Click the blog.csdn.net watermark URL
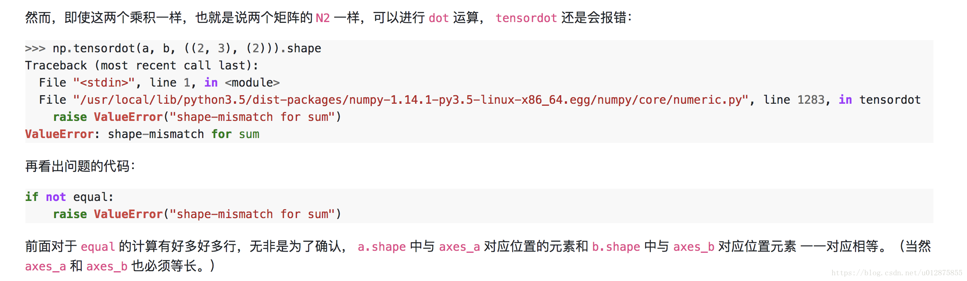The width and height of the screenshot is (967, 281). [x=897, y=273]
